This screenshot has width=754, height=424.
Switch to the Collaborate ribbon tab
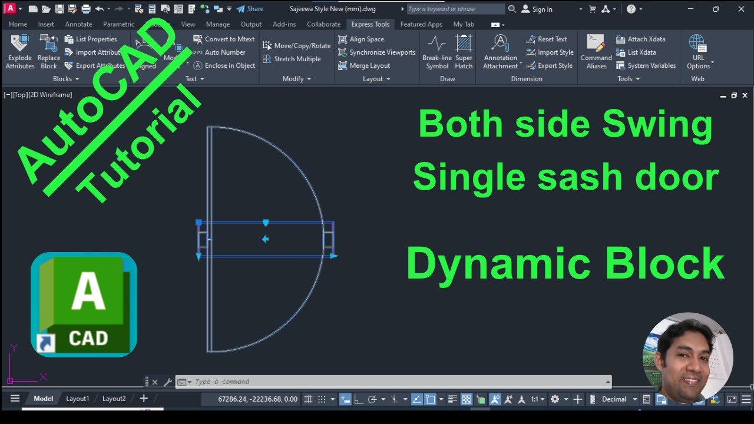[x=323, y=24]
